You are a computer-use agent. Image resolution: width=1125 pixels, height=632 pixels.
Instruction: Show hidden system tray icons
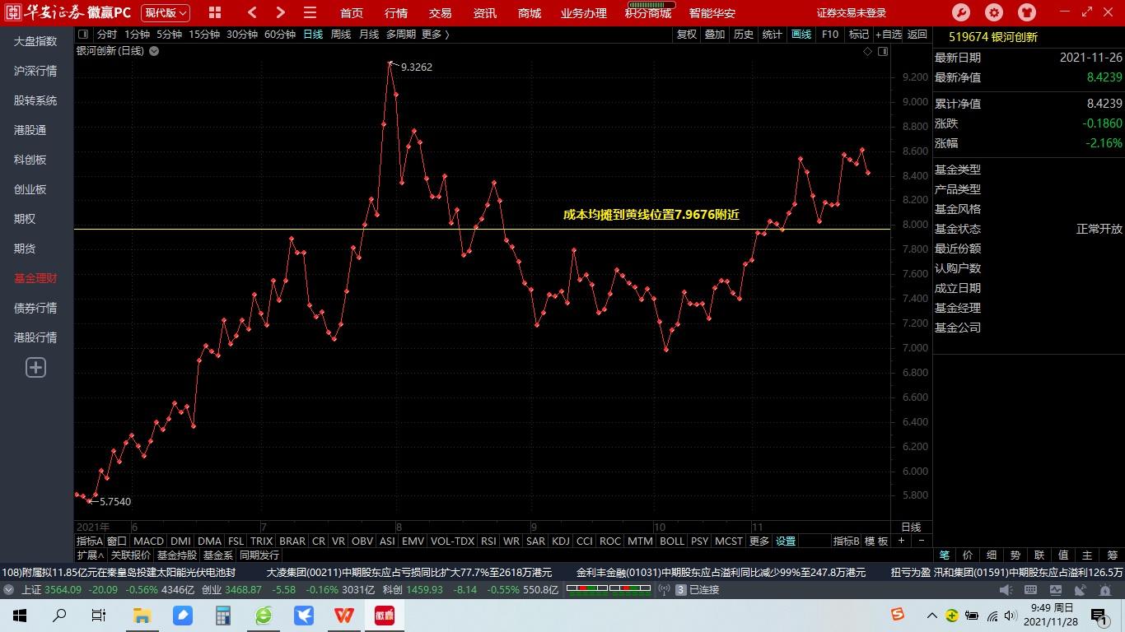[x=931, y=615]
